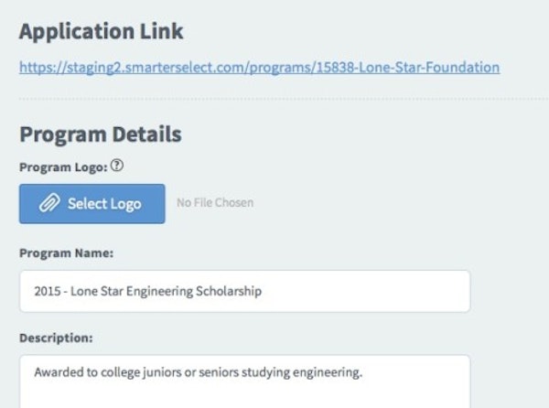Viewport: 549px width, 408px height.
Task: Click the Program Details heading
Action: coord(101,134)
